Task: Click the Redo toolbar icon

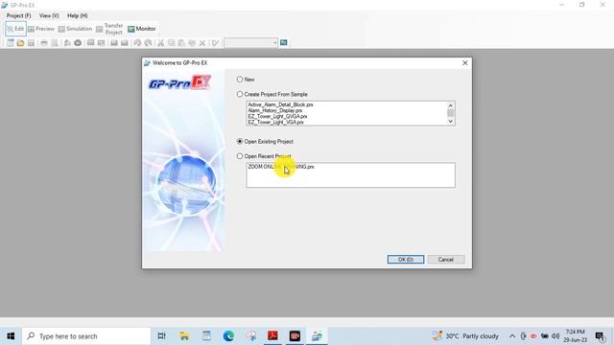Action: (x=148, y=42)
